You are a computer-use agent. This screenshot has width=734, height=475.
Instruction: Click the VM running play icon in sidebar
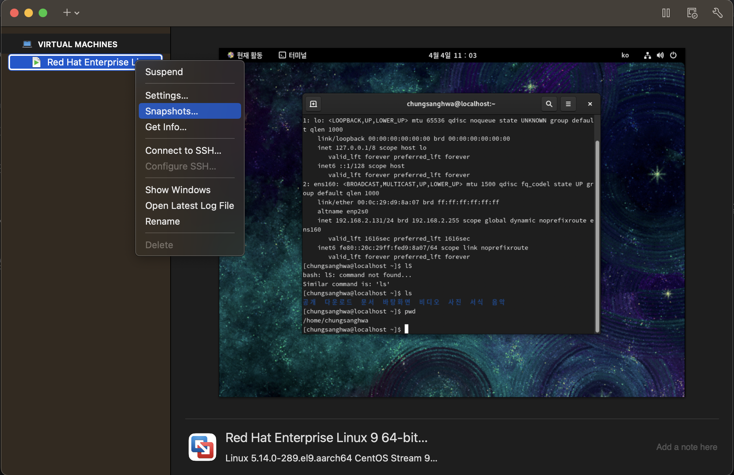[36, 62]
